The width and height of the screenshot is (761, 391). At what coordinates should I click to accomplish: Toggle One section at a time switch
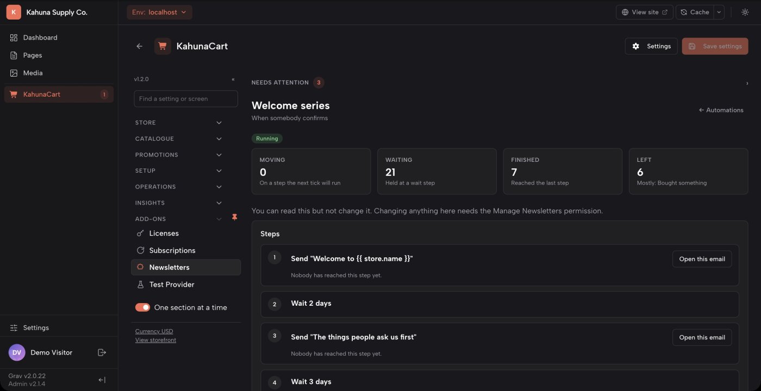pyautogui.click(x=143, y=307)
